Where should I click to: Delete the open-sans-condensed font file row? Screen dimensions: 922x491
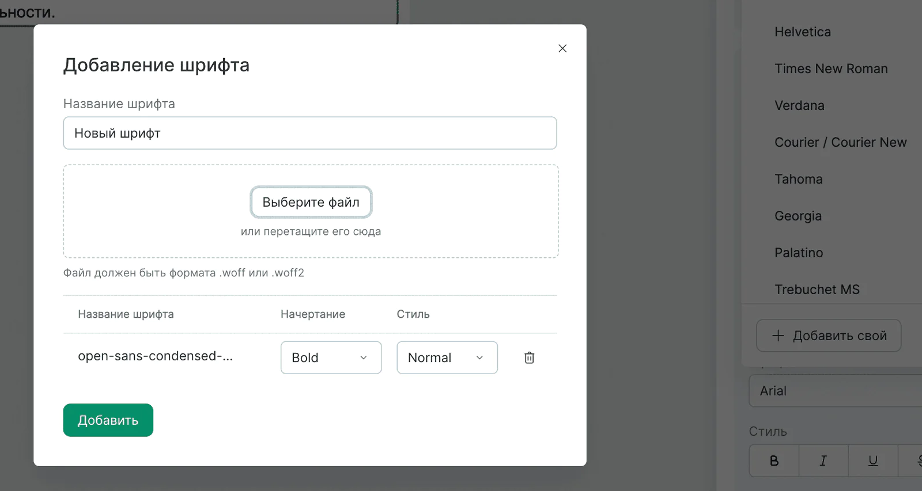(529, 357)
